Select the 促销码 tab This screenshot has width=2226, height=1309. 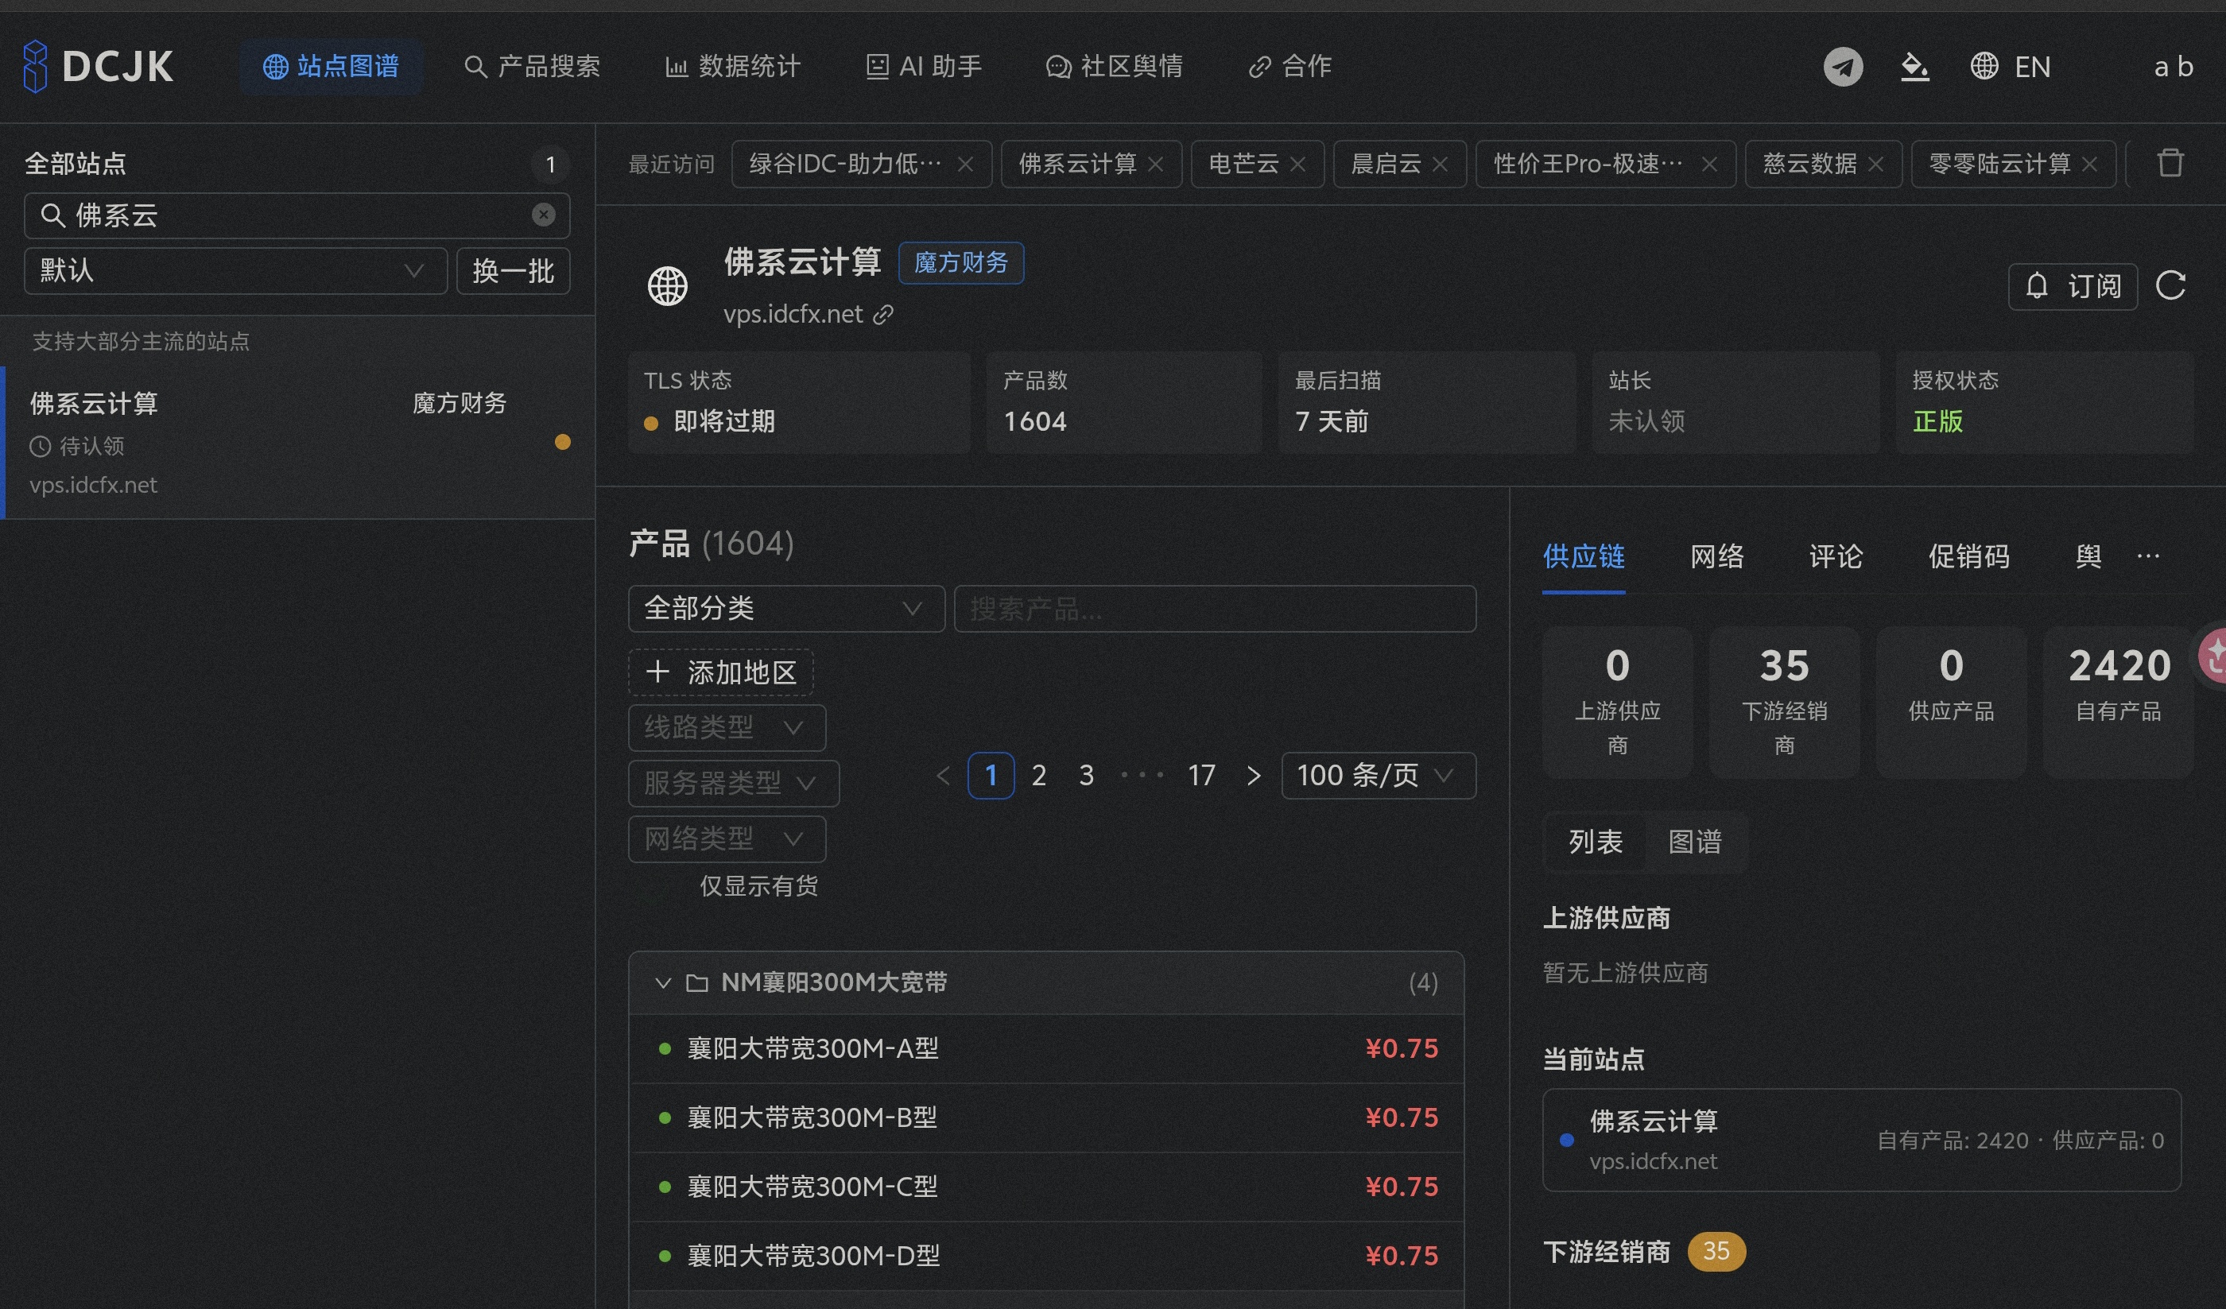coord(1969,556)
